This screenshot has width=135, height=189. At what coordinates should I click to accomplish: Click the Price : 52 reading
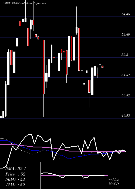(x=15, y=174)
